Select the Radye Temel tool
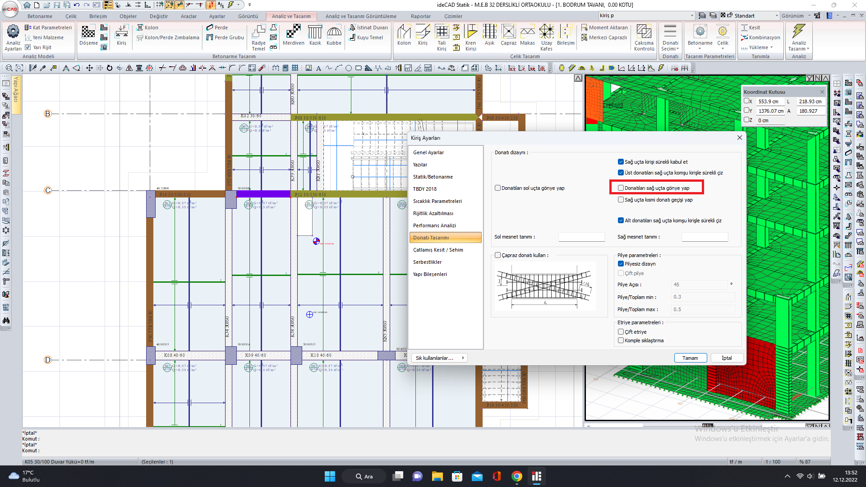This screenshot has height=487, width=866. [x=258, y=38]
